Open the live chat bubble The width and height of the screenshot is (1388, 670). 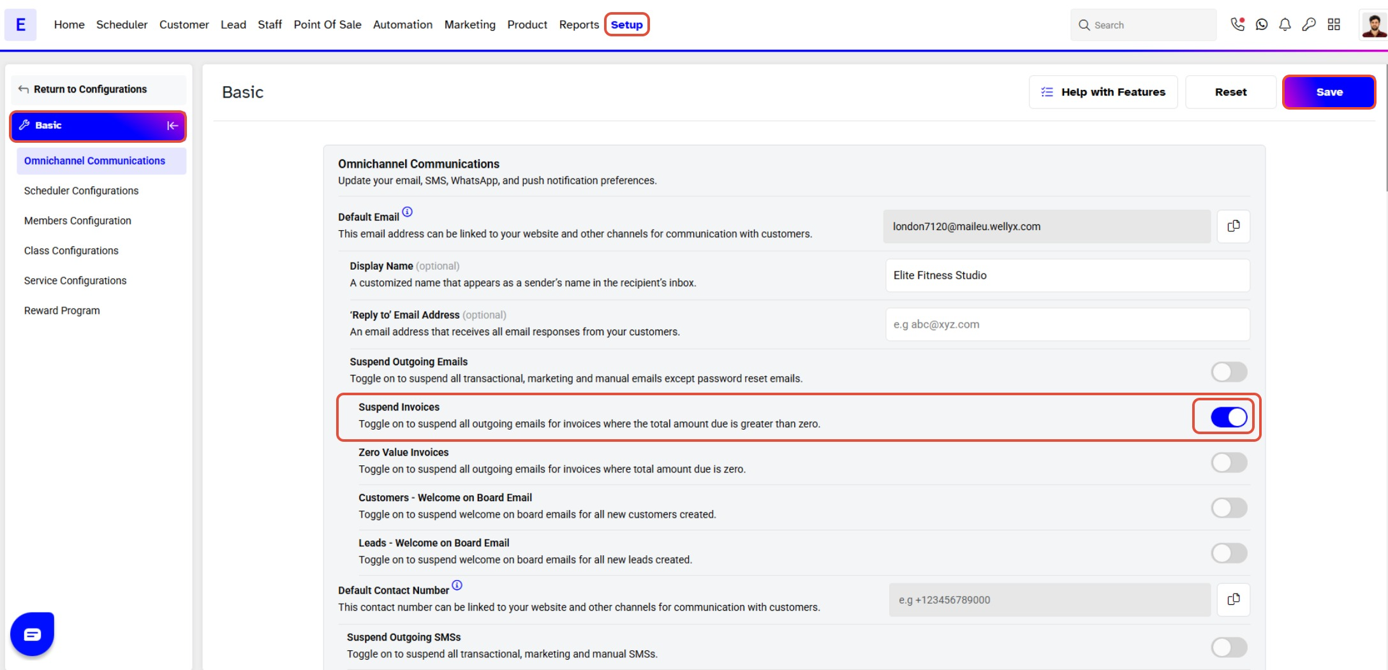click(32, 634)
